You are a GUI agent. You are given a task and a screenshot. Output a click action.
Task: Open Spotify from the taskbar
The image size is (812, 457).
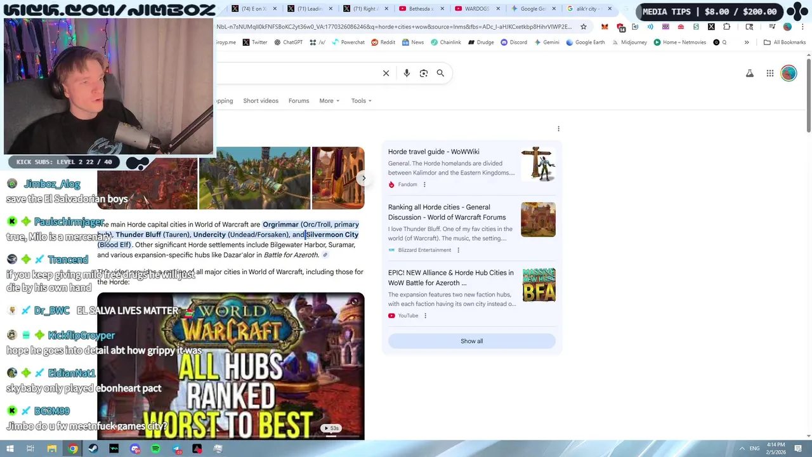pyautogui.click(x=155, y=449)
